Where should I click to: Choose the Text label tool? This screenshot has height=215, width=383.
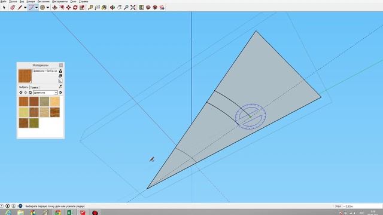(x=97, y=7)
